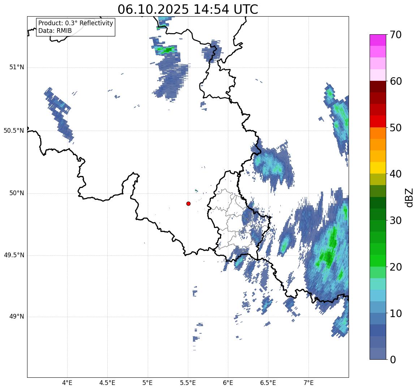The height and width of the screenshot is (390, 418).
Task: Click the red radar location marker
Action: click(x=189, y=203)
